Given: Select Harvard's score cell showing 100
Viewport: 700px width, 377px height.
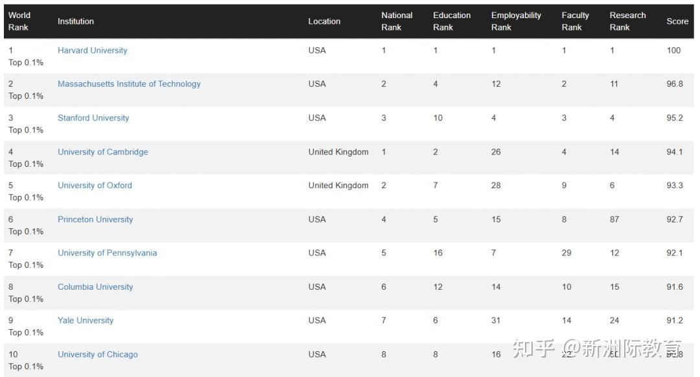Looking at the screenshot, I should [x=673, y=50].
